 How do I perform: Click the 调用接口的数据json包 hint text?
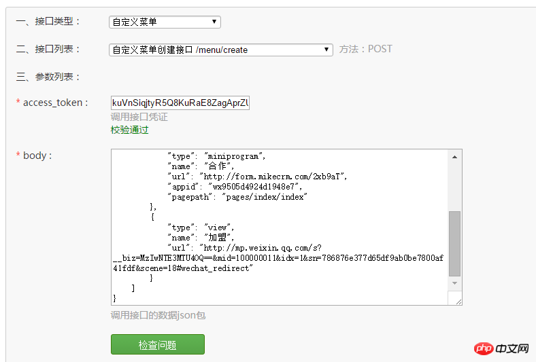[158, 315]
